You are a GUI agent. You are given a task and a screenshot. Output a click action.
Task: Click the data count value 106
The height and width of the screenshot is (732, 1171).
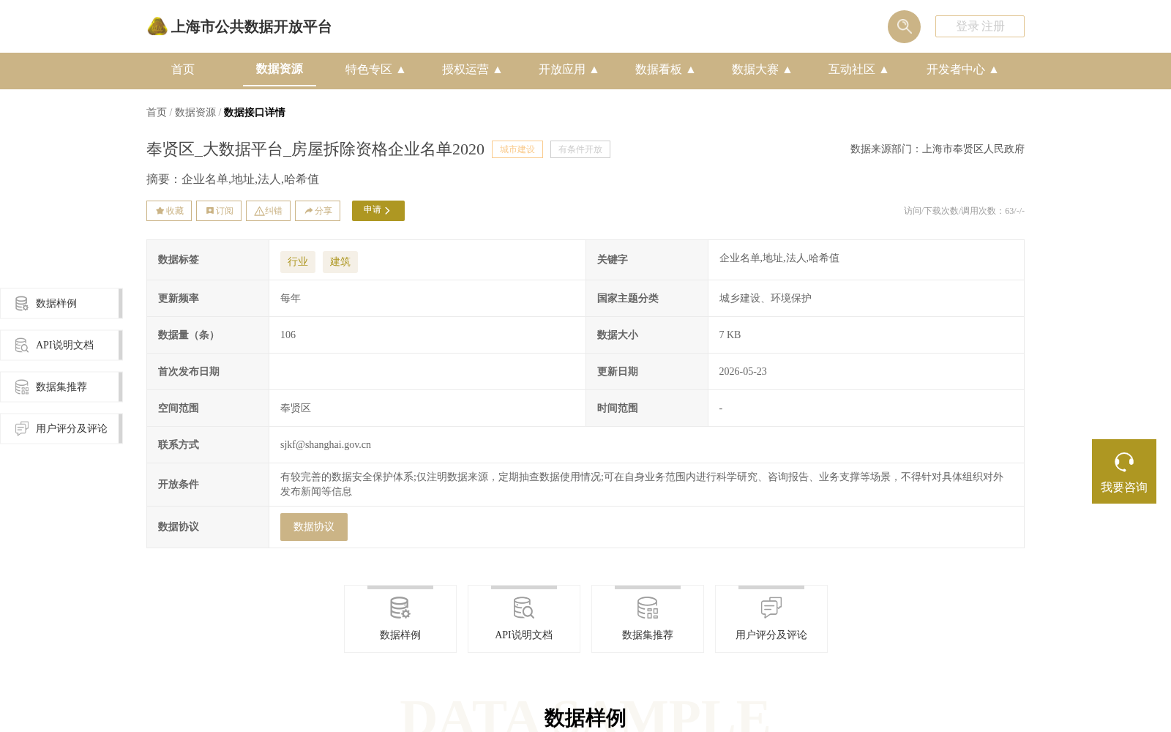point(288,335)
